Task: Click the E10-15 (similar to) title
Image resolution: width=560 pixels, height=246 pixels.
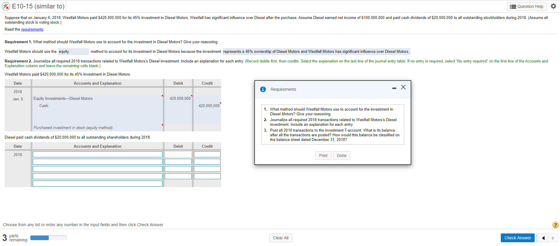Action: (x=38, y=6)
